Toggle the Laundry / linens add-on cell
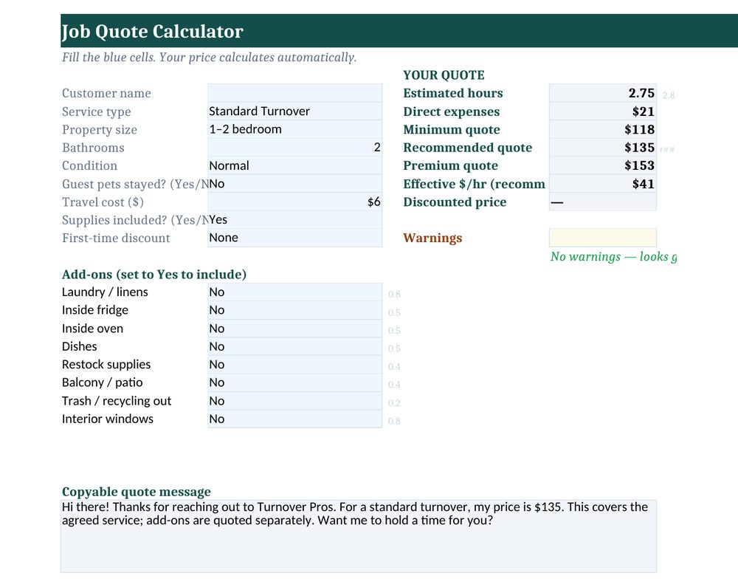738x587 pixels. click(x=294, y=292)
